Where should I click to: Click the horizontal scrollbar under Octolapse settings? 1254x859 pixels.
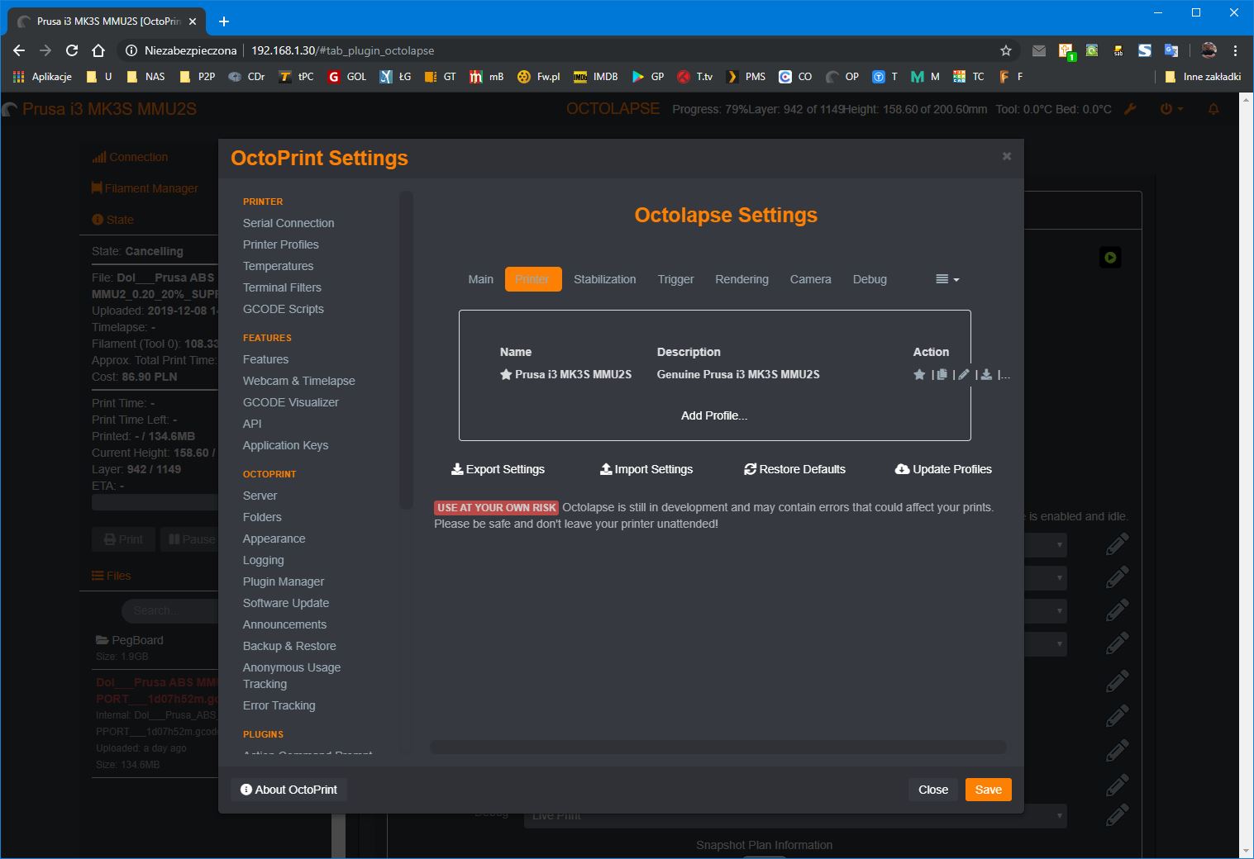point(718,747)
